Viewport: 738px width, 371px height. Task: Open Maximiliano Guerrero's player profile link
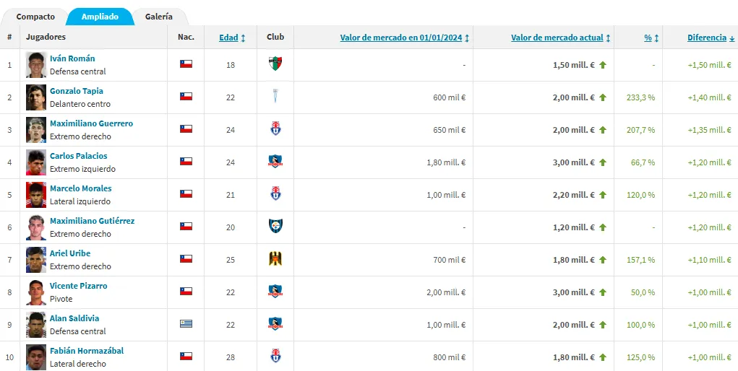click(x=91, y=123)
